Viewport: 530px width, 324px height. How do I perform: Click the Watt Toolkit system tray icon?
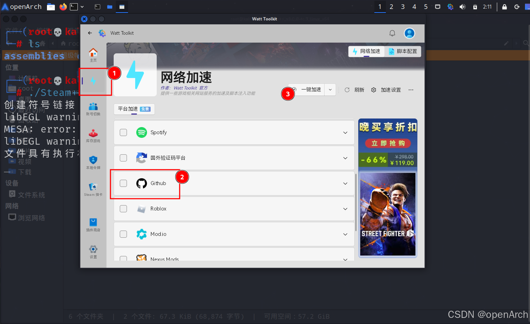coord(450,7)
